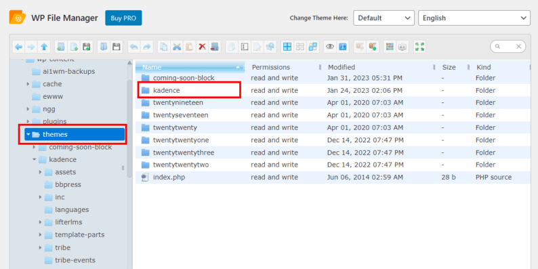Collapse the kadence tree node
Screen dimensions: 538x269
point(35,159)
